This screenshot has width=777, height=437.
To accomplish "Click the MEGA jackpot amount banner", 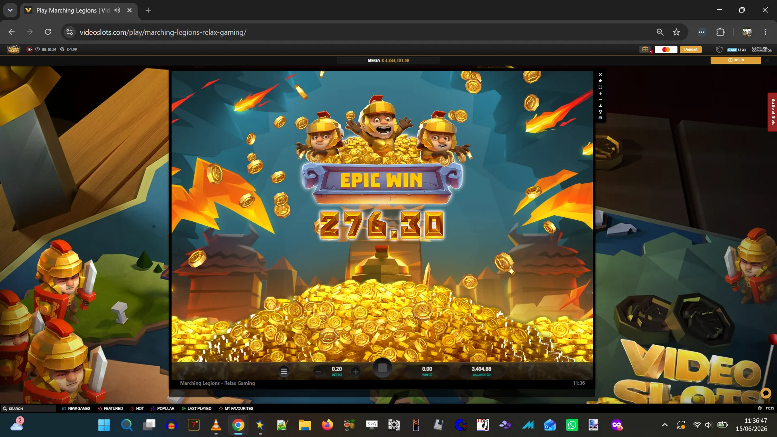I will pos(388,60).
